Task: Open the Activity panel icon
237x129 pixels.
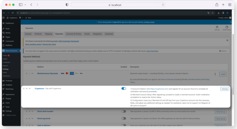Action: click(x=217, y=28)
